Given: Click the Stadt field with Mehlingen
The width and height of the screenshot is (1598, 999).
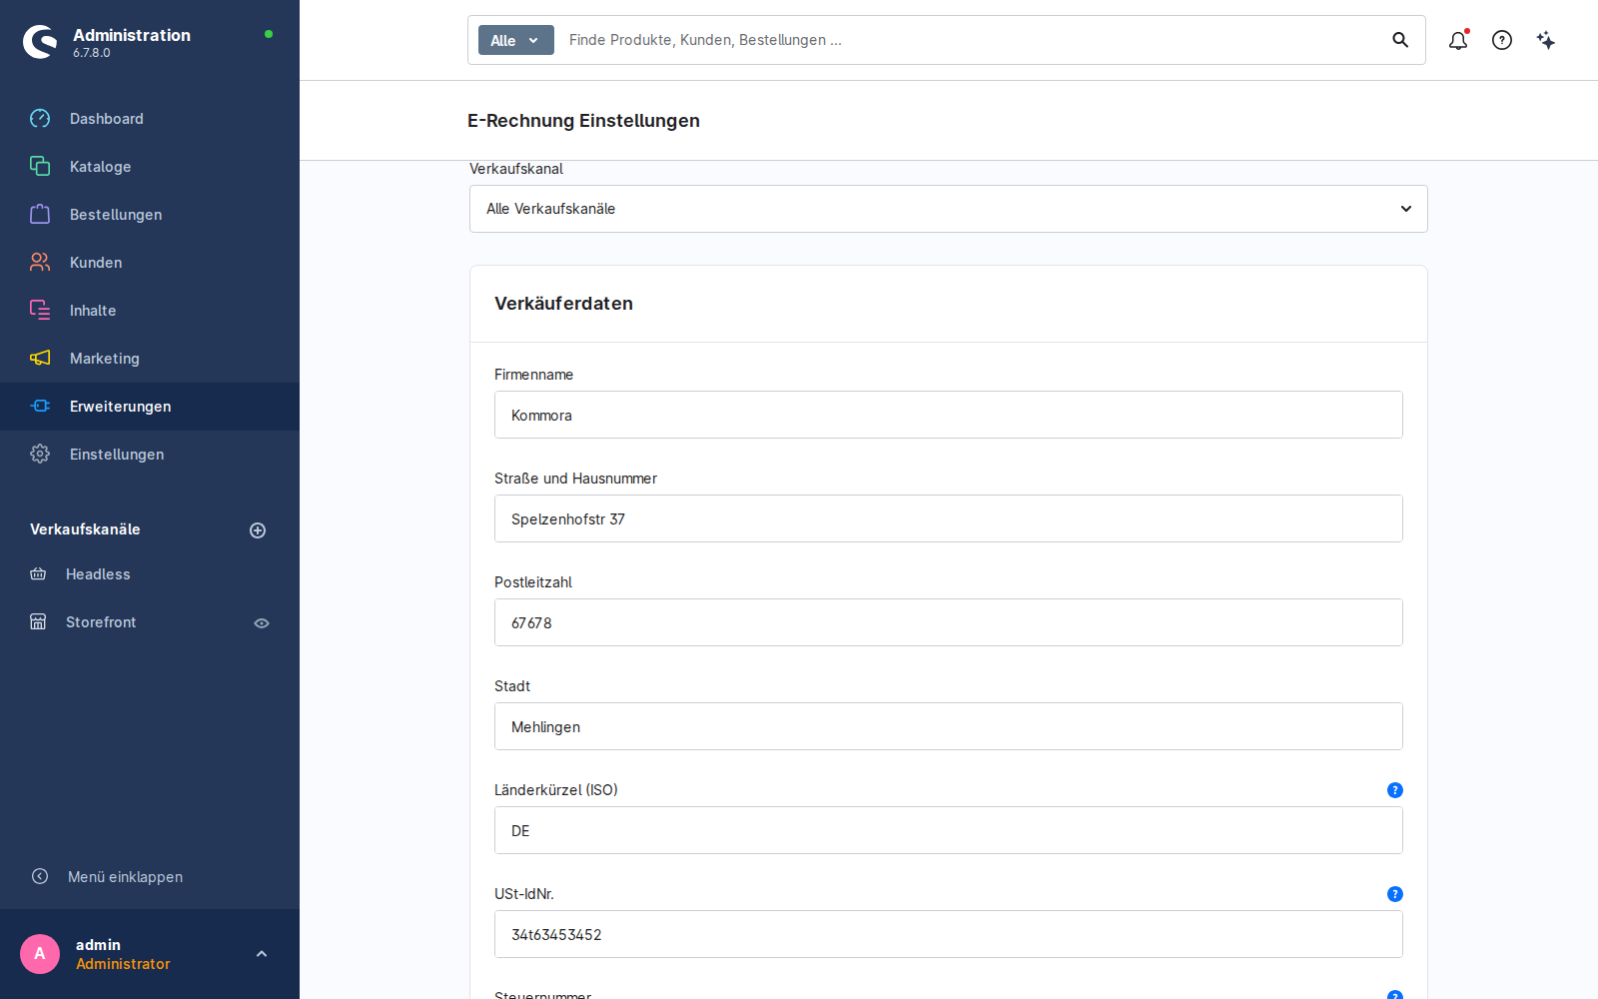Looking at the screenshot, I should (x=949, y=726).
